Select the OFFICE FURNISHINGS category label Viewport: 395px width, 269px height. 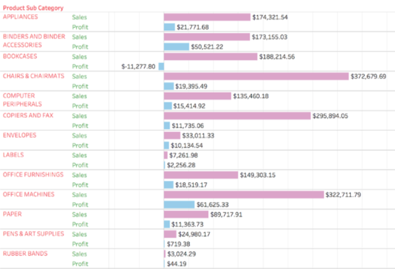[x=33, y=175]
